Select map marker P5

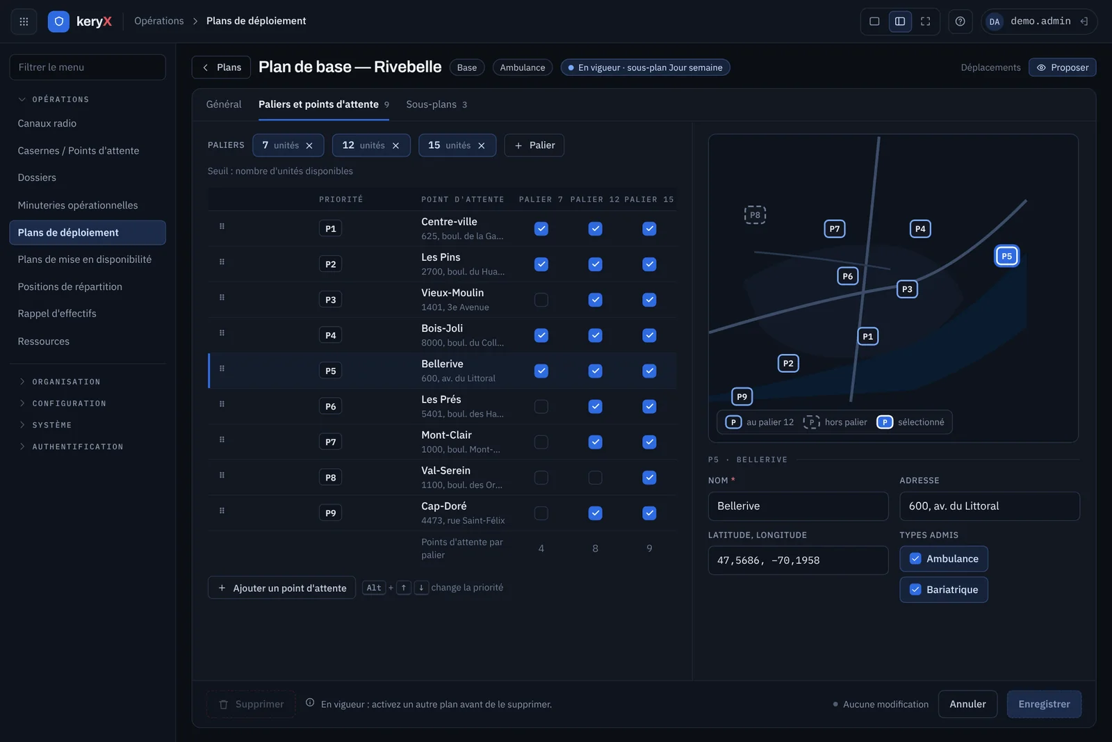pos(1006,256)
